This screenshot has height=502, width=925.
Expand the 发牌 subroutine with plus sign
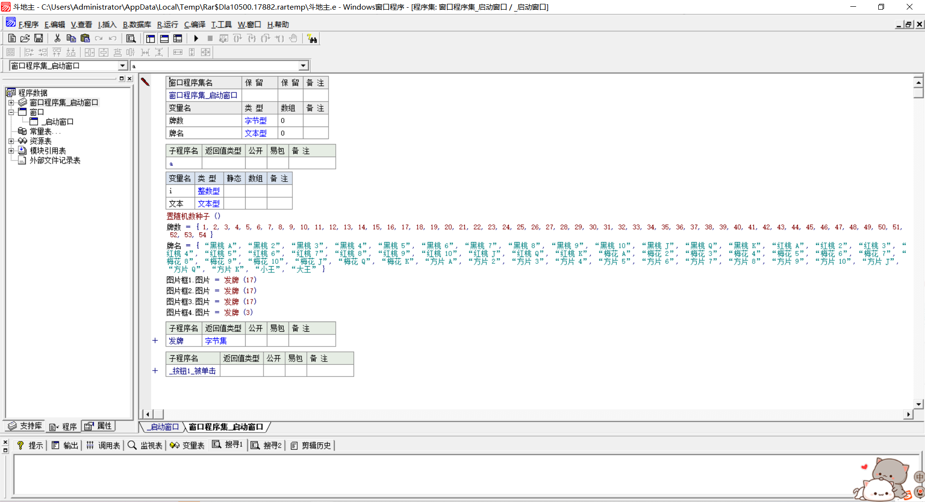(x=155, y=341)
